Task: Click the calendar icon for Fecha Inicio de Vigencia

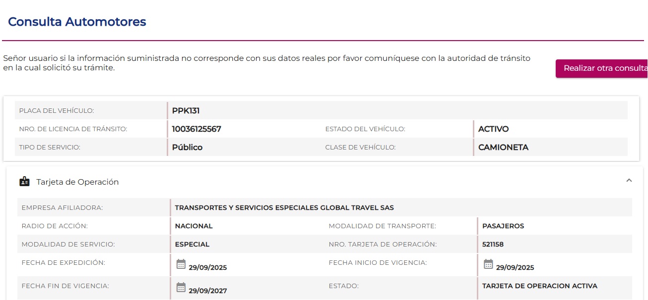Action: [x=488, y=264]
